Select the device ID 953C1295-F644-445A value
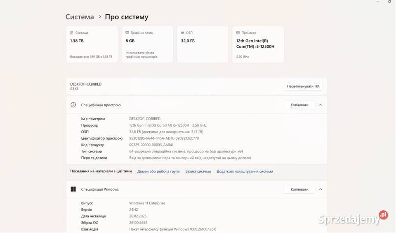Viewport: 396px width, 233px height. (164, 138)
